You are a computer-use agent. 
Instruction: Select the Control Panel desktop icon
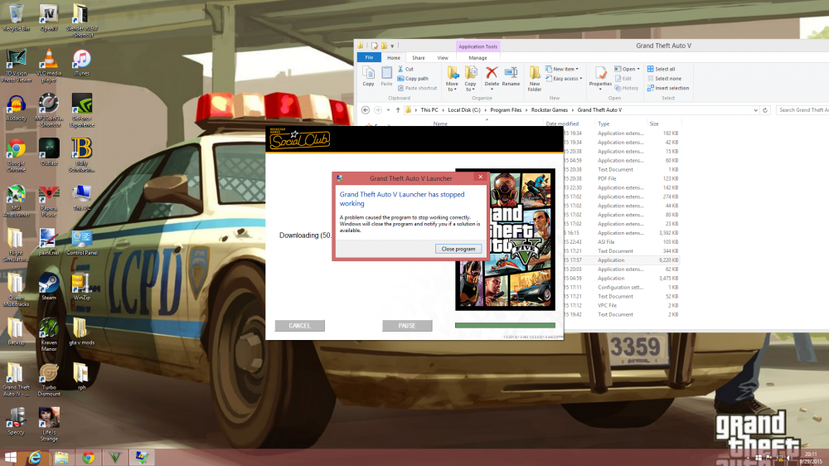tap(81, 242)
